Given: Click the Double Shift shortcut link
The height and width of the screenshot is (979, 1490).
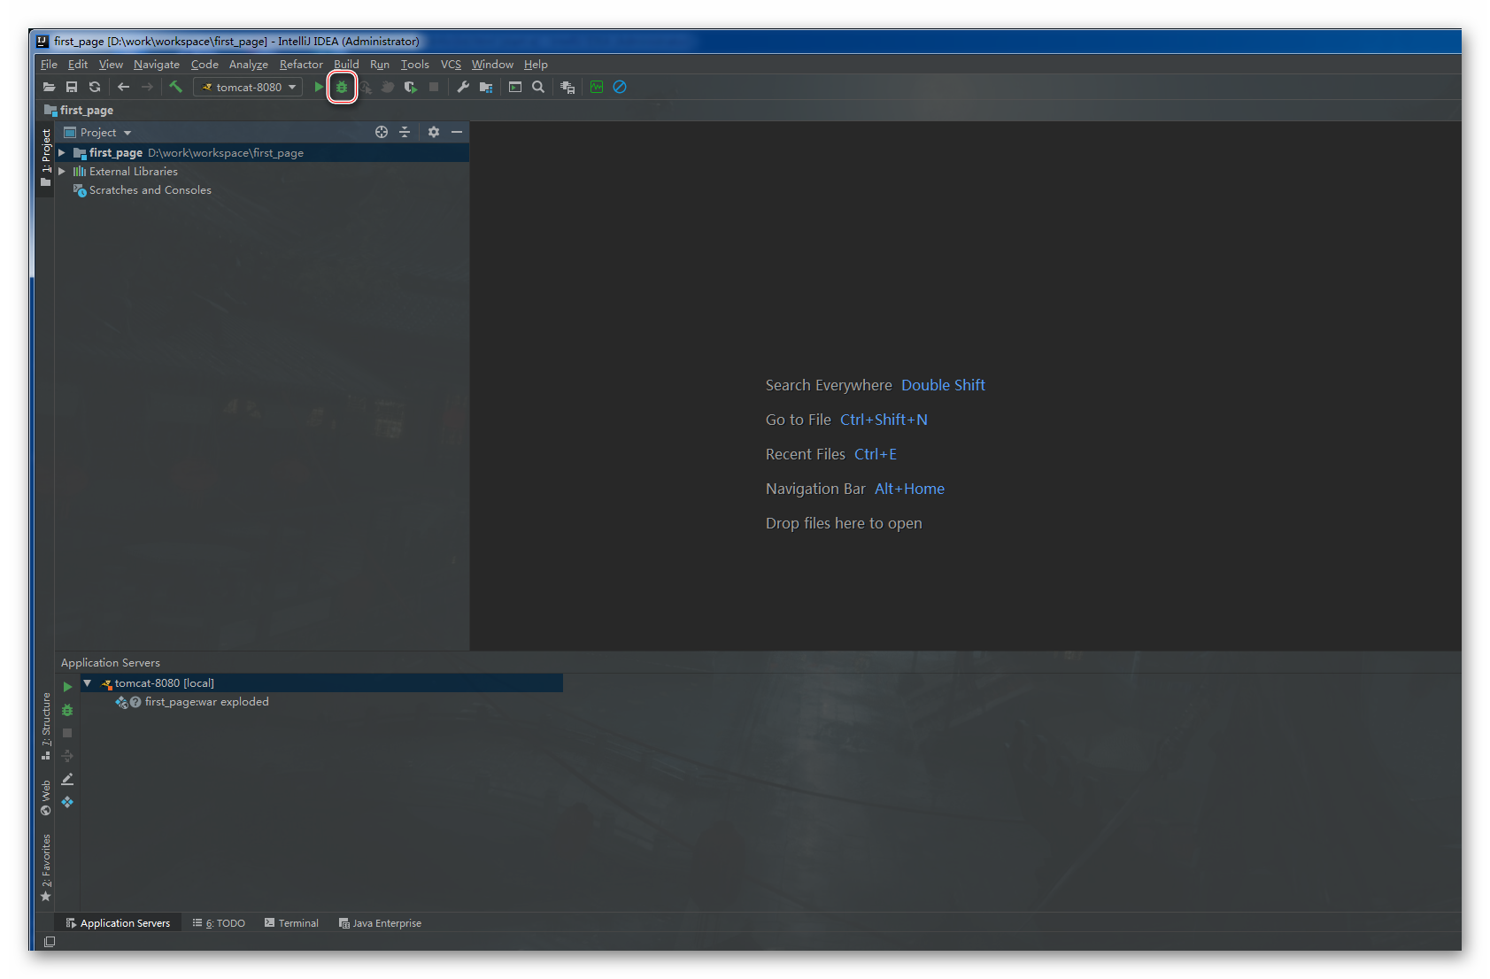Looking at the screenshot, I should (x=942, y=385).
